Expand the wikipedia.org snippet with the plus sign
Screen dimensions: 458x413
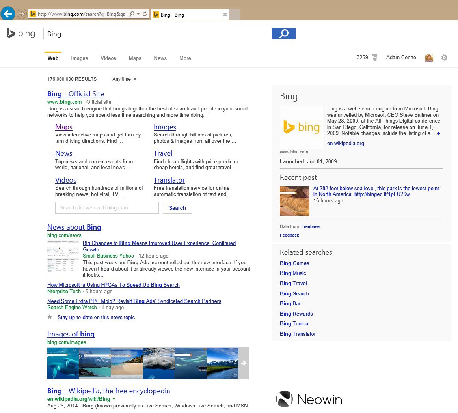click(438, 133)
